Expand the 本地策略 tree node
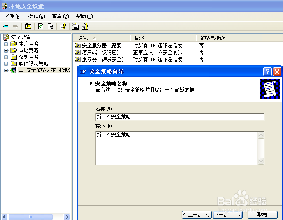Screen dimensions: 283x220 tap(6, 50)
